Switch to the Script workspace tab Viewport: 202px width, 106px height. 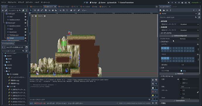coord(93,2)
